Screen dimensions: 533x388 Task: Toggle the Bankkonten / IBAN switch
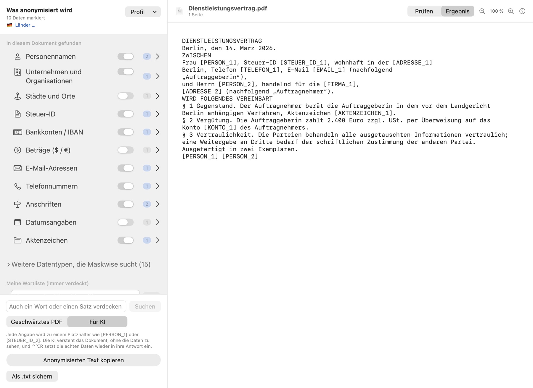[126, 132]
